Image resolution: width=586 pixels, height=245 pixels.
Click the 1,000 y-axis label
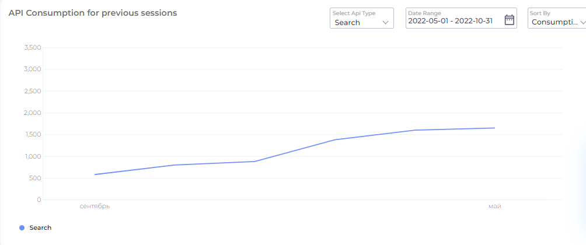click(33, 156)
